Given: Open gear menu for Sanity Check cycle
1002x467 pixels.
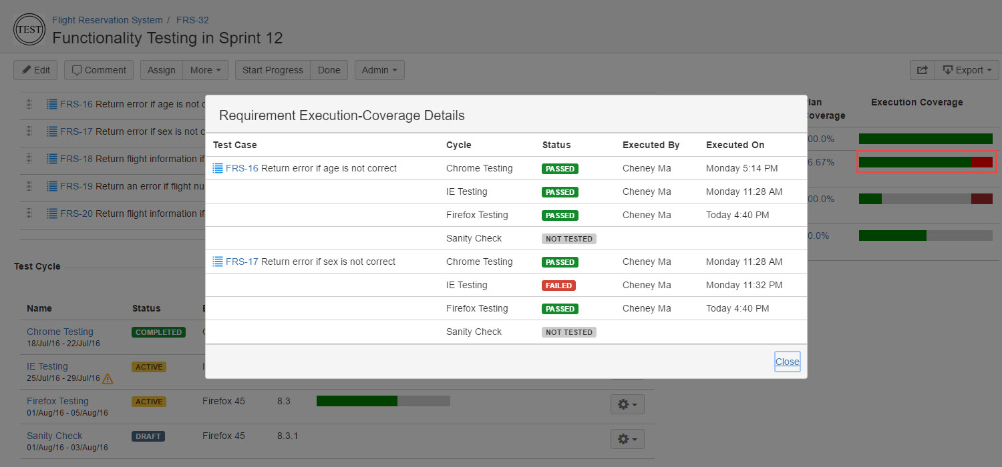Looking at the screenshot, I should point(627,439).
